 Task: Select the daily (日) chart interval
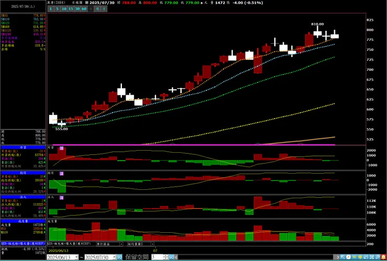tap(91, 9)
